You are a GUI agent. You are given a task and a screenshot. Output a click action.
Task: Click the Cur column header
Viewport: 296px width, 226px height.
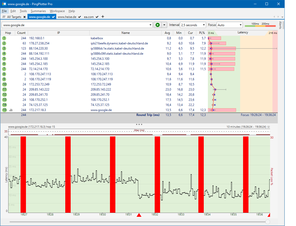tap(190, 33)
